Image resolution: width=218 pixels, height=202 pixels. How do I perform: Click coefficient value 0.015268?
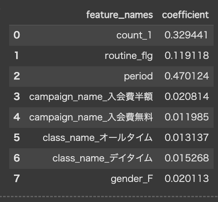coord(187,158)
